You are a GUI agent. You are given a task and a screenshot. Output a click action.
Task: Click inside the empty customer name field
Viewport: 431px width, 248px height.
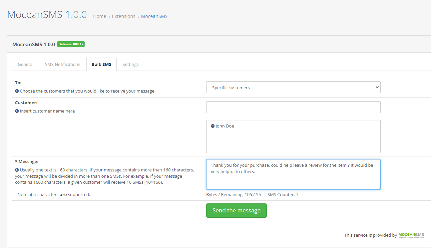coord(293,107)
